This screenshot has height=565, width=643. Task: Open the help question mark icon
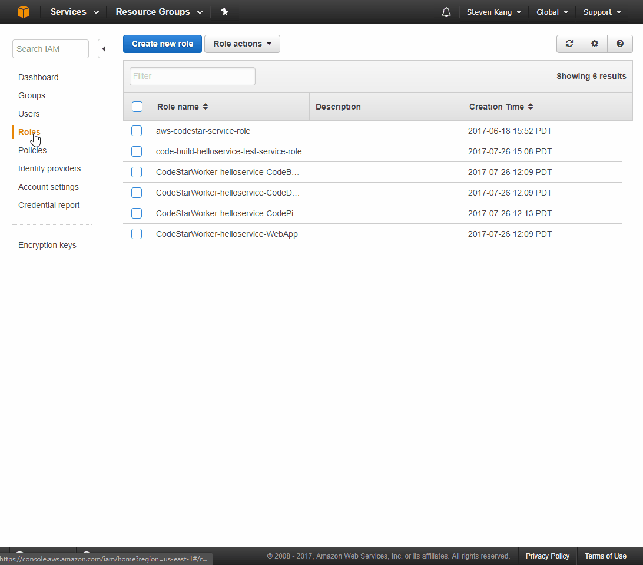[620, 44]
